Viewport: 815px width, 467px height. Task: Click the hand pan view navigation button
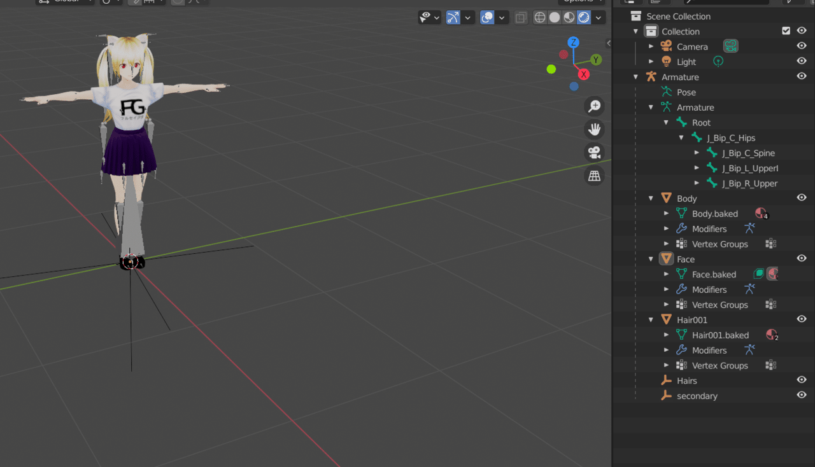[595, 129]
